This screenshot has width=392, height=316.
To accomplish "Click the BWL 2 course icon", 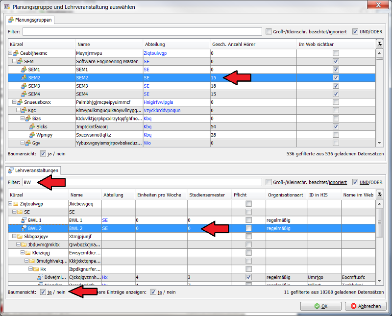I will tap(24, 228).
